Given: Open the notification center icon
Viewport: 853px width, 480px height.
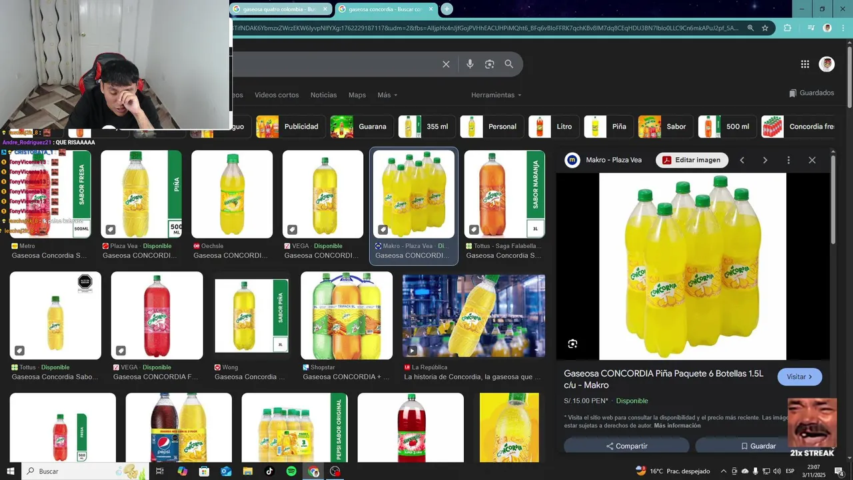Looking at the screenshot, I should tap(840, 471).
